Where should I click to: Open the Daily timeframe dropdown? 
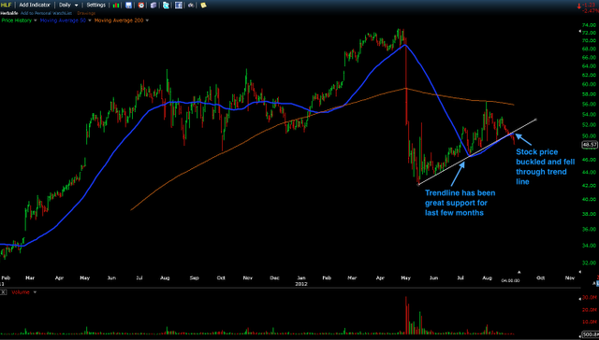coord(68,5)
